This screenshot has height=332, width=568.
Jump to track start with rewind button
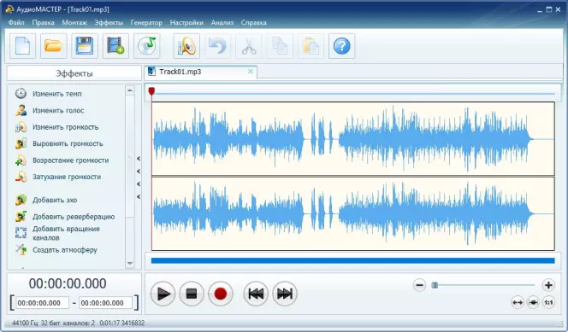[x=256, y=294]
